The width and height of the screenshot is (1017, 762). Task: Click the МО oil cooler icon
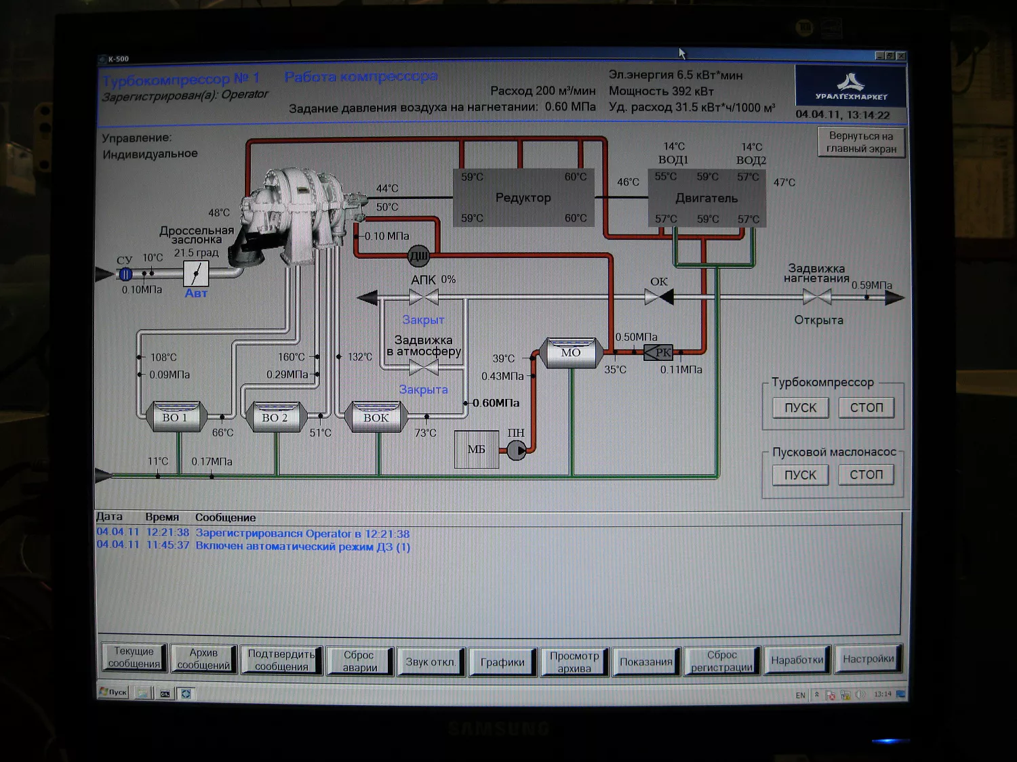coord(571,353)
